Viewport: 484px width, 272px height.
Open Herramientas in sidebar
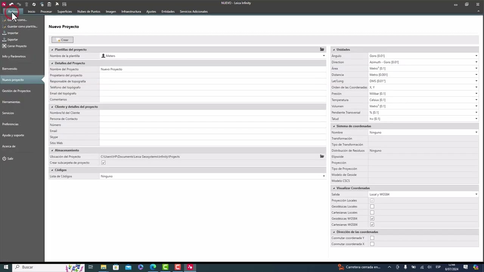pos(11,102)
